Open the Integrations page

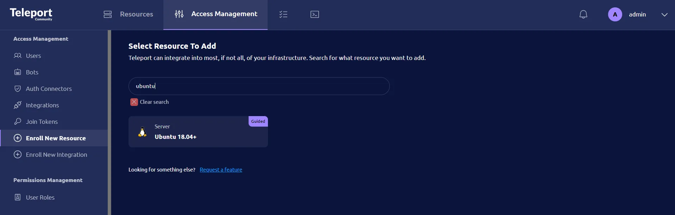[54, 105]
